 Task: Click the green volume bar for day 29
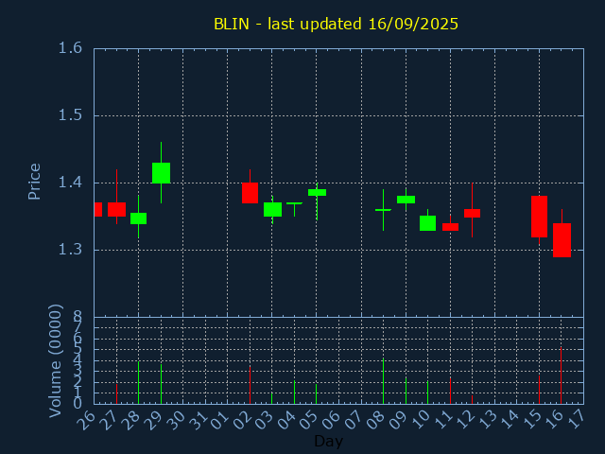coord(161,384)
